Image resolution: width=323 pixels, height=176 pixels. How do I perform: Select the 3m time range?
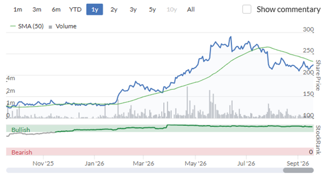(x=37, y=10)
